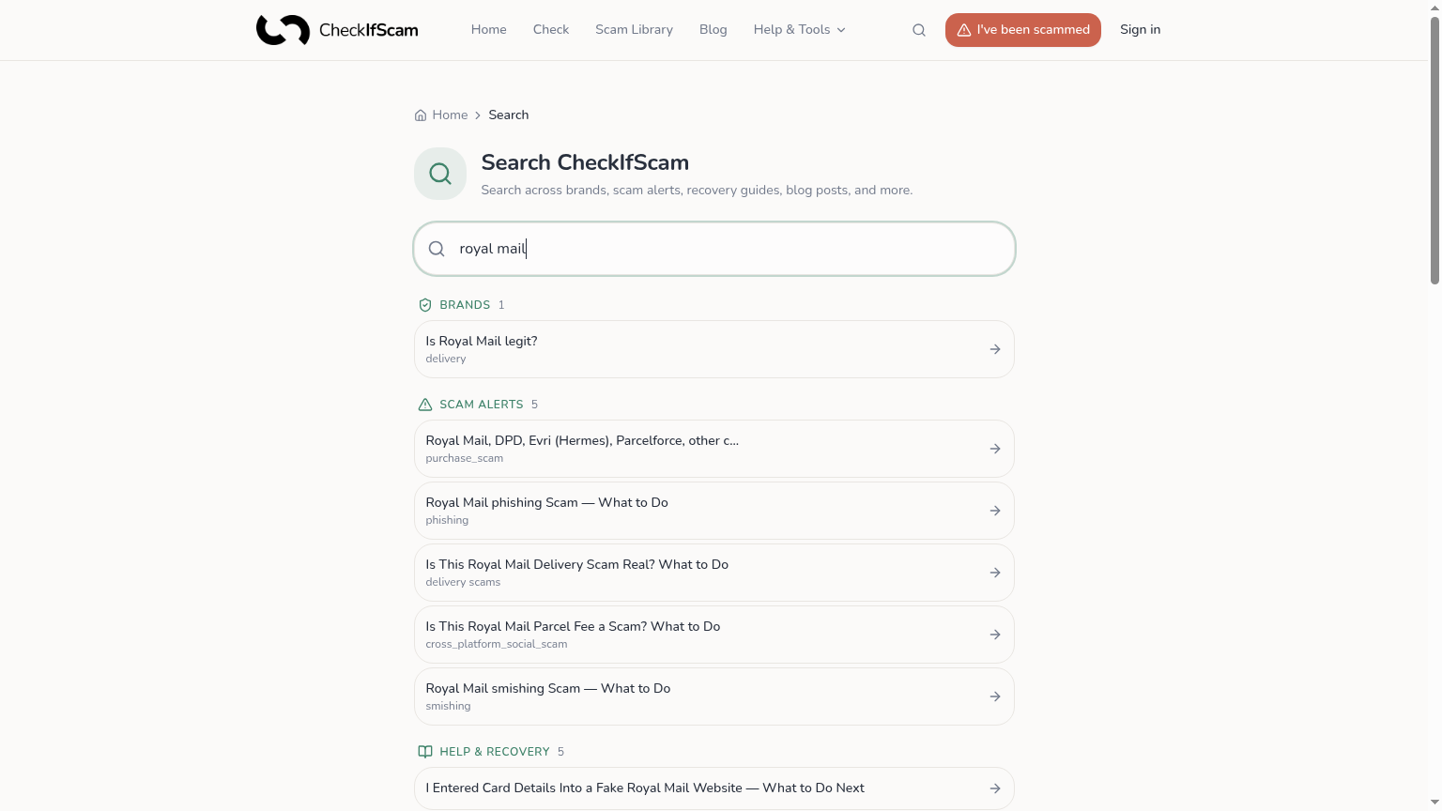Click the cross_platform_social_scam tag text
This screenshot has width=1442, height=811.
tap(497, 644)
